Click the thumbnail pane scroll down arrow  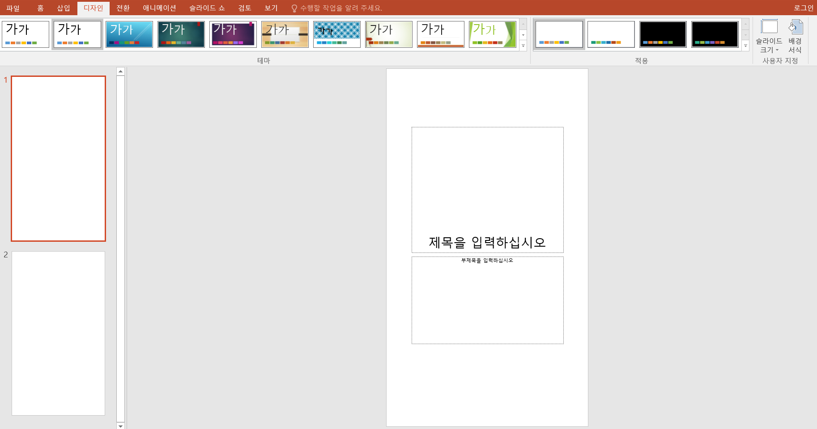click(120, 426)
